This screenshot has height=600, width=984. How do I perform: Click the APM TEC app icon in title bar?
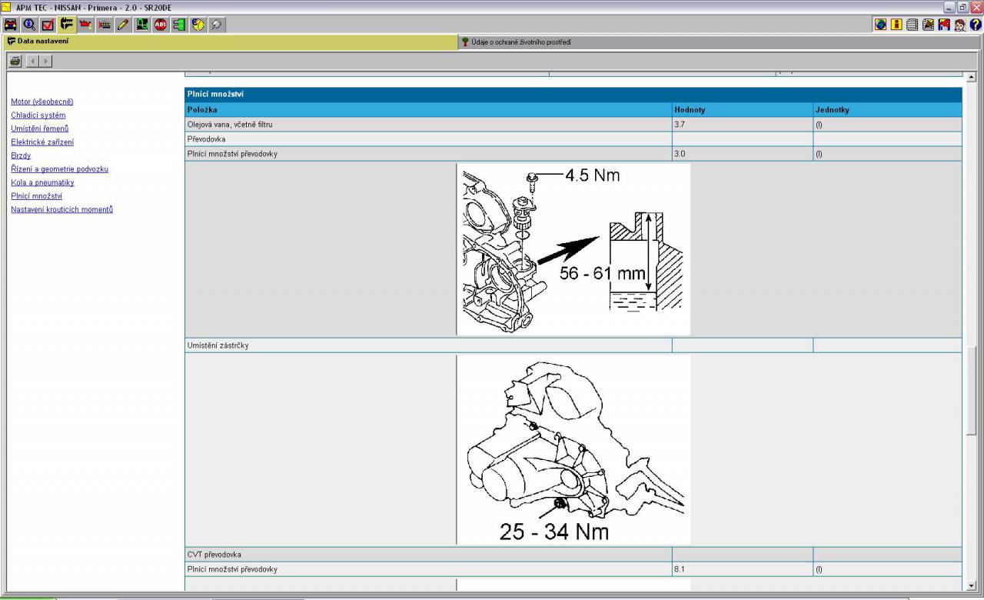point(7,7)
